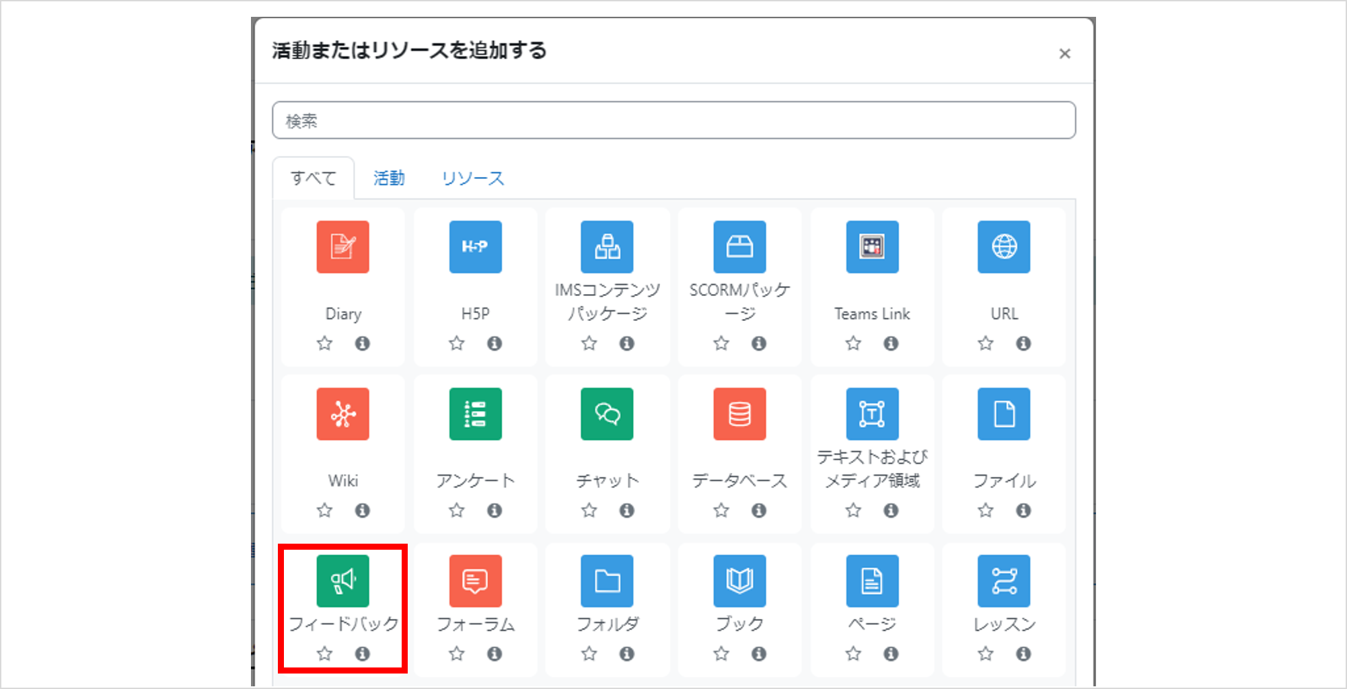Show info for Diary
Image resolution: width=1347 pixels, height=689 pixels.
[363, 343]
